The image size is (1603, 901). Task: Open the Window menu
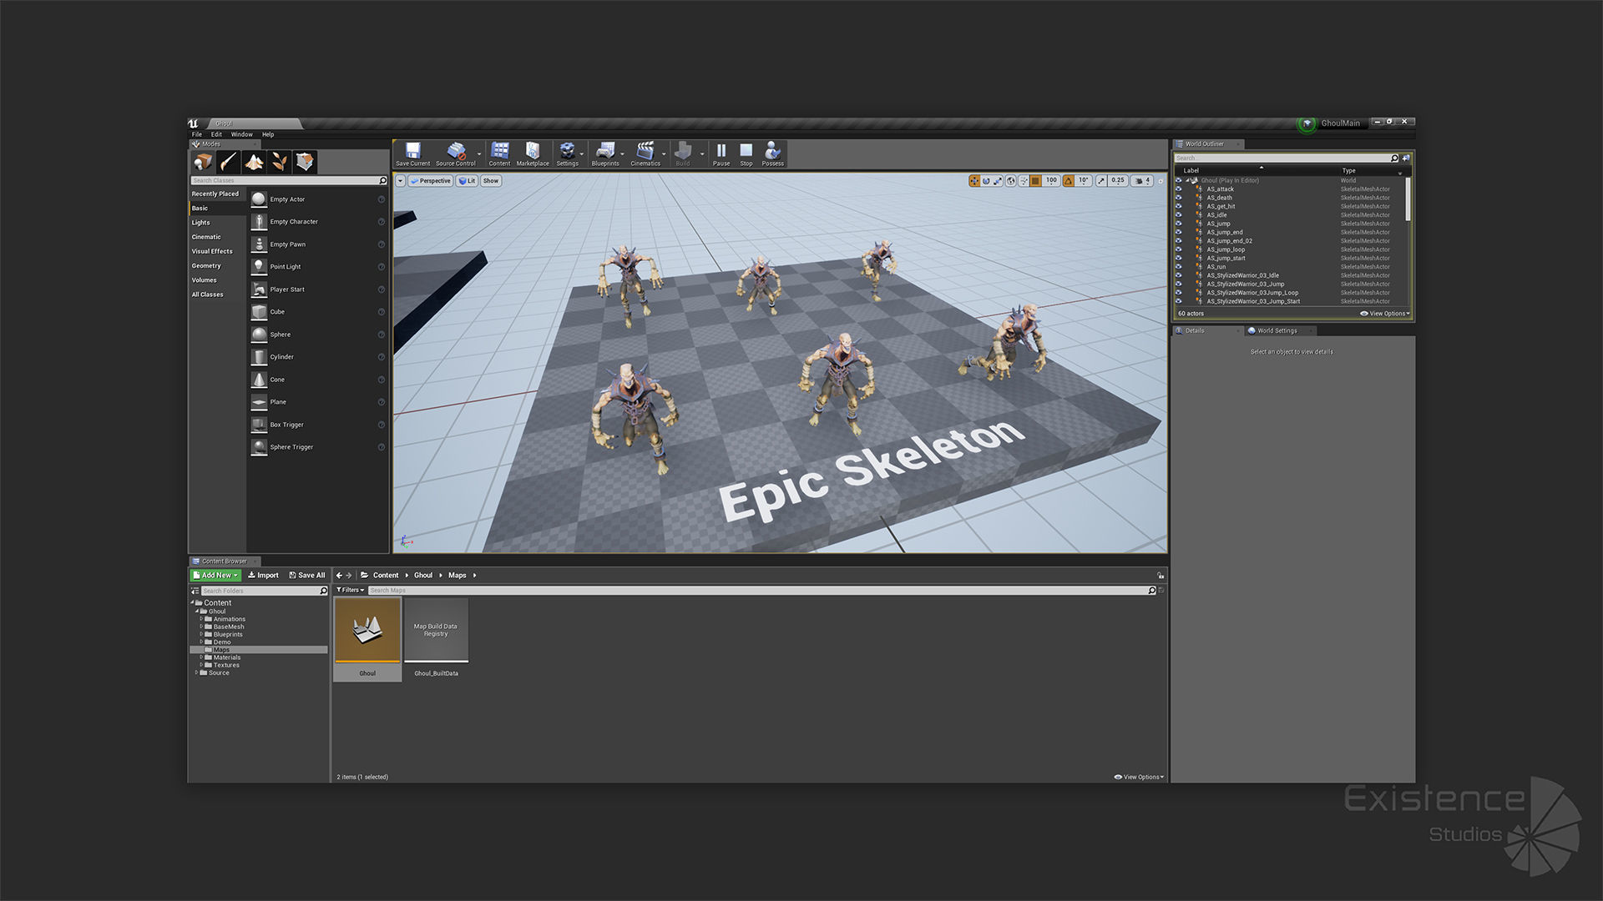241,134
